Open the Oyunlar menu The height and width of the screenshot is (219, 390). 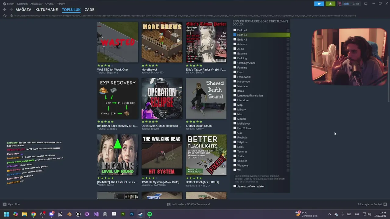(50, 4)
